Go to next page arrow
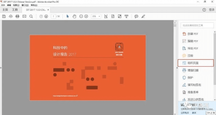 coord(46,16)
